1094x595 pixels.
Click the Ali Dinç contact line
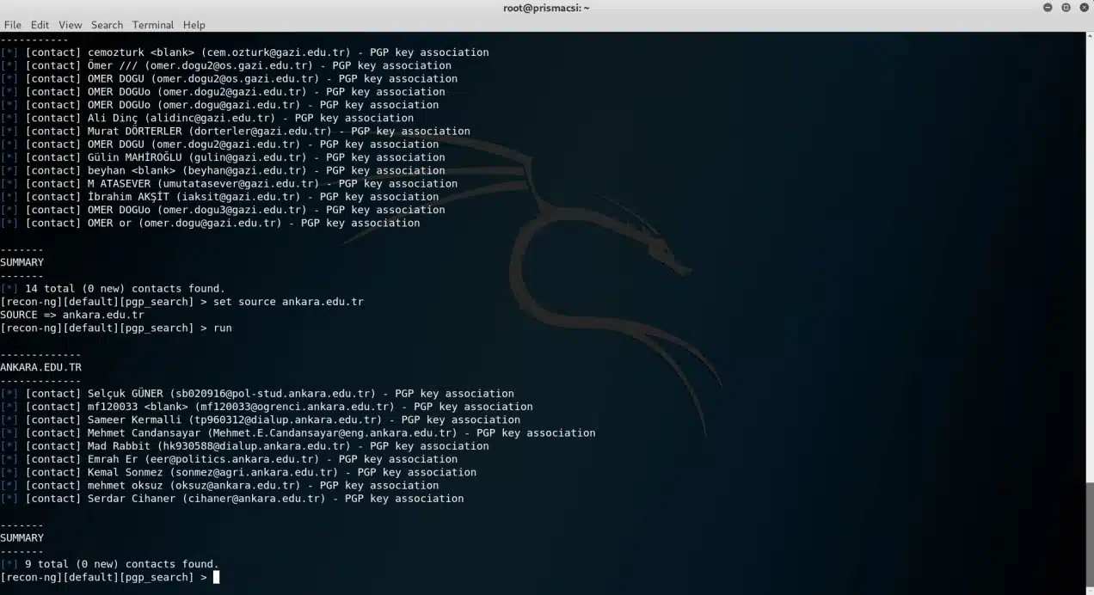(x=206, y=118)
